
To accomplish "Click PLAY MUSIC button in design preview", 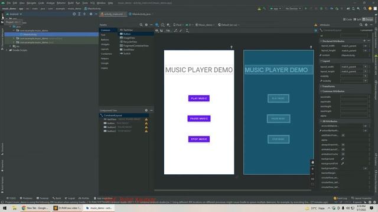I will tap(199, 98).
